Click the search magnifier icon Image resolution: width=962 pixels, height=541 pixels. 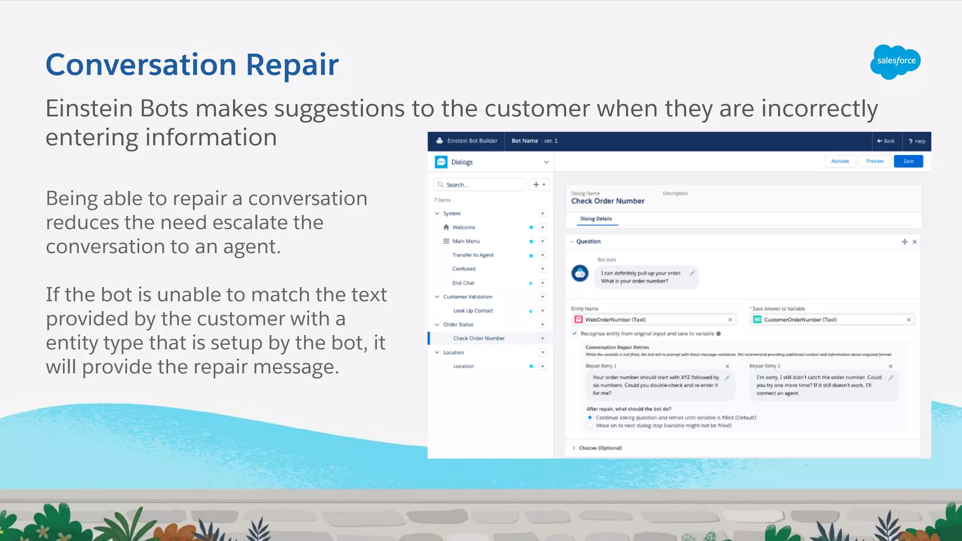click(x=440, y=185)
